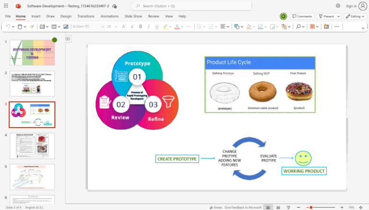Screen dimensions: 369x210
Task: Open the font size 28 dropdown
Action: click(111, 27)
